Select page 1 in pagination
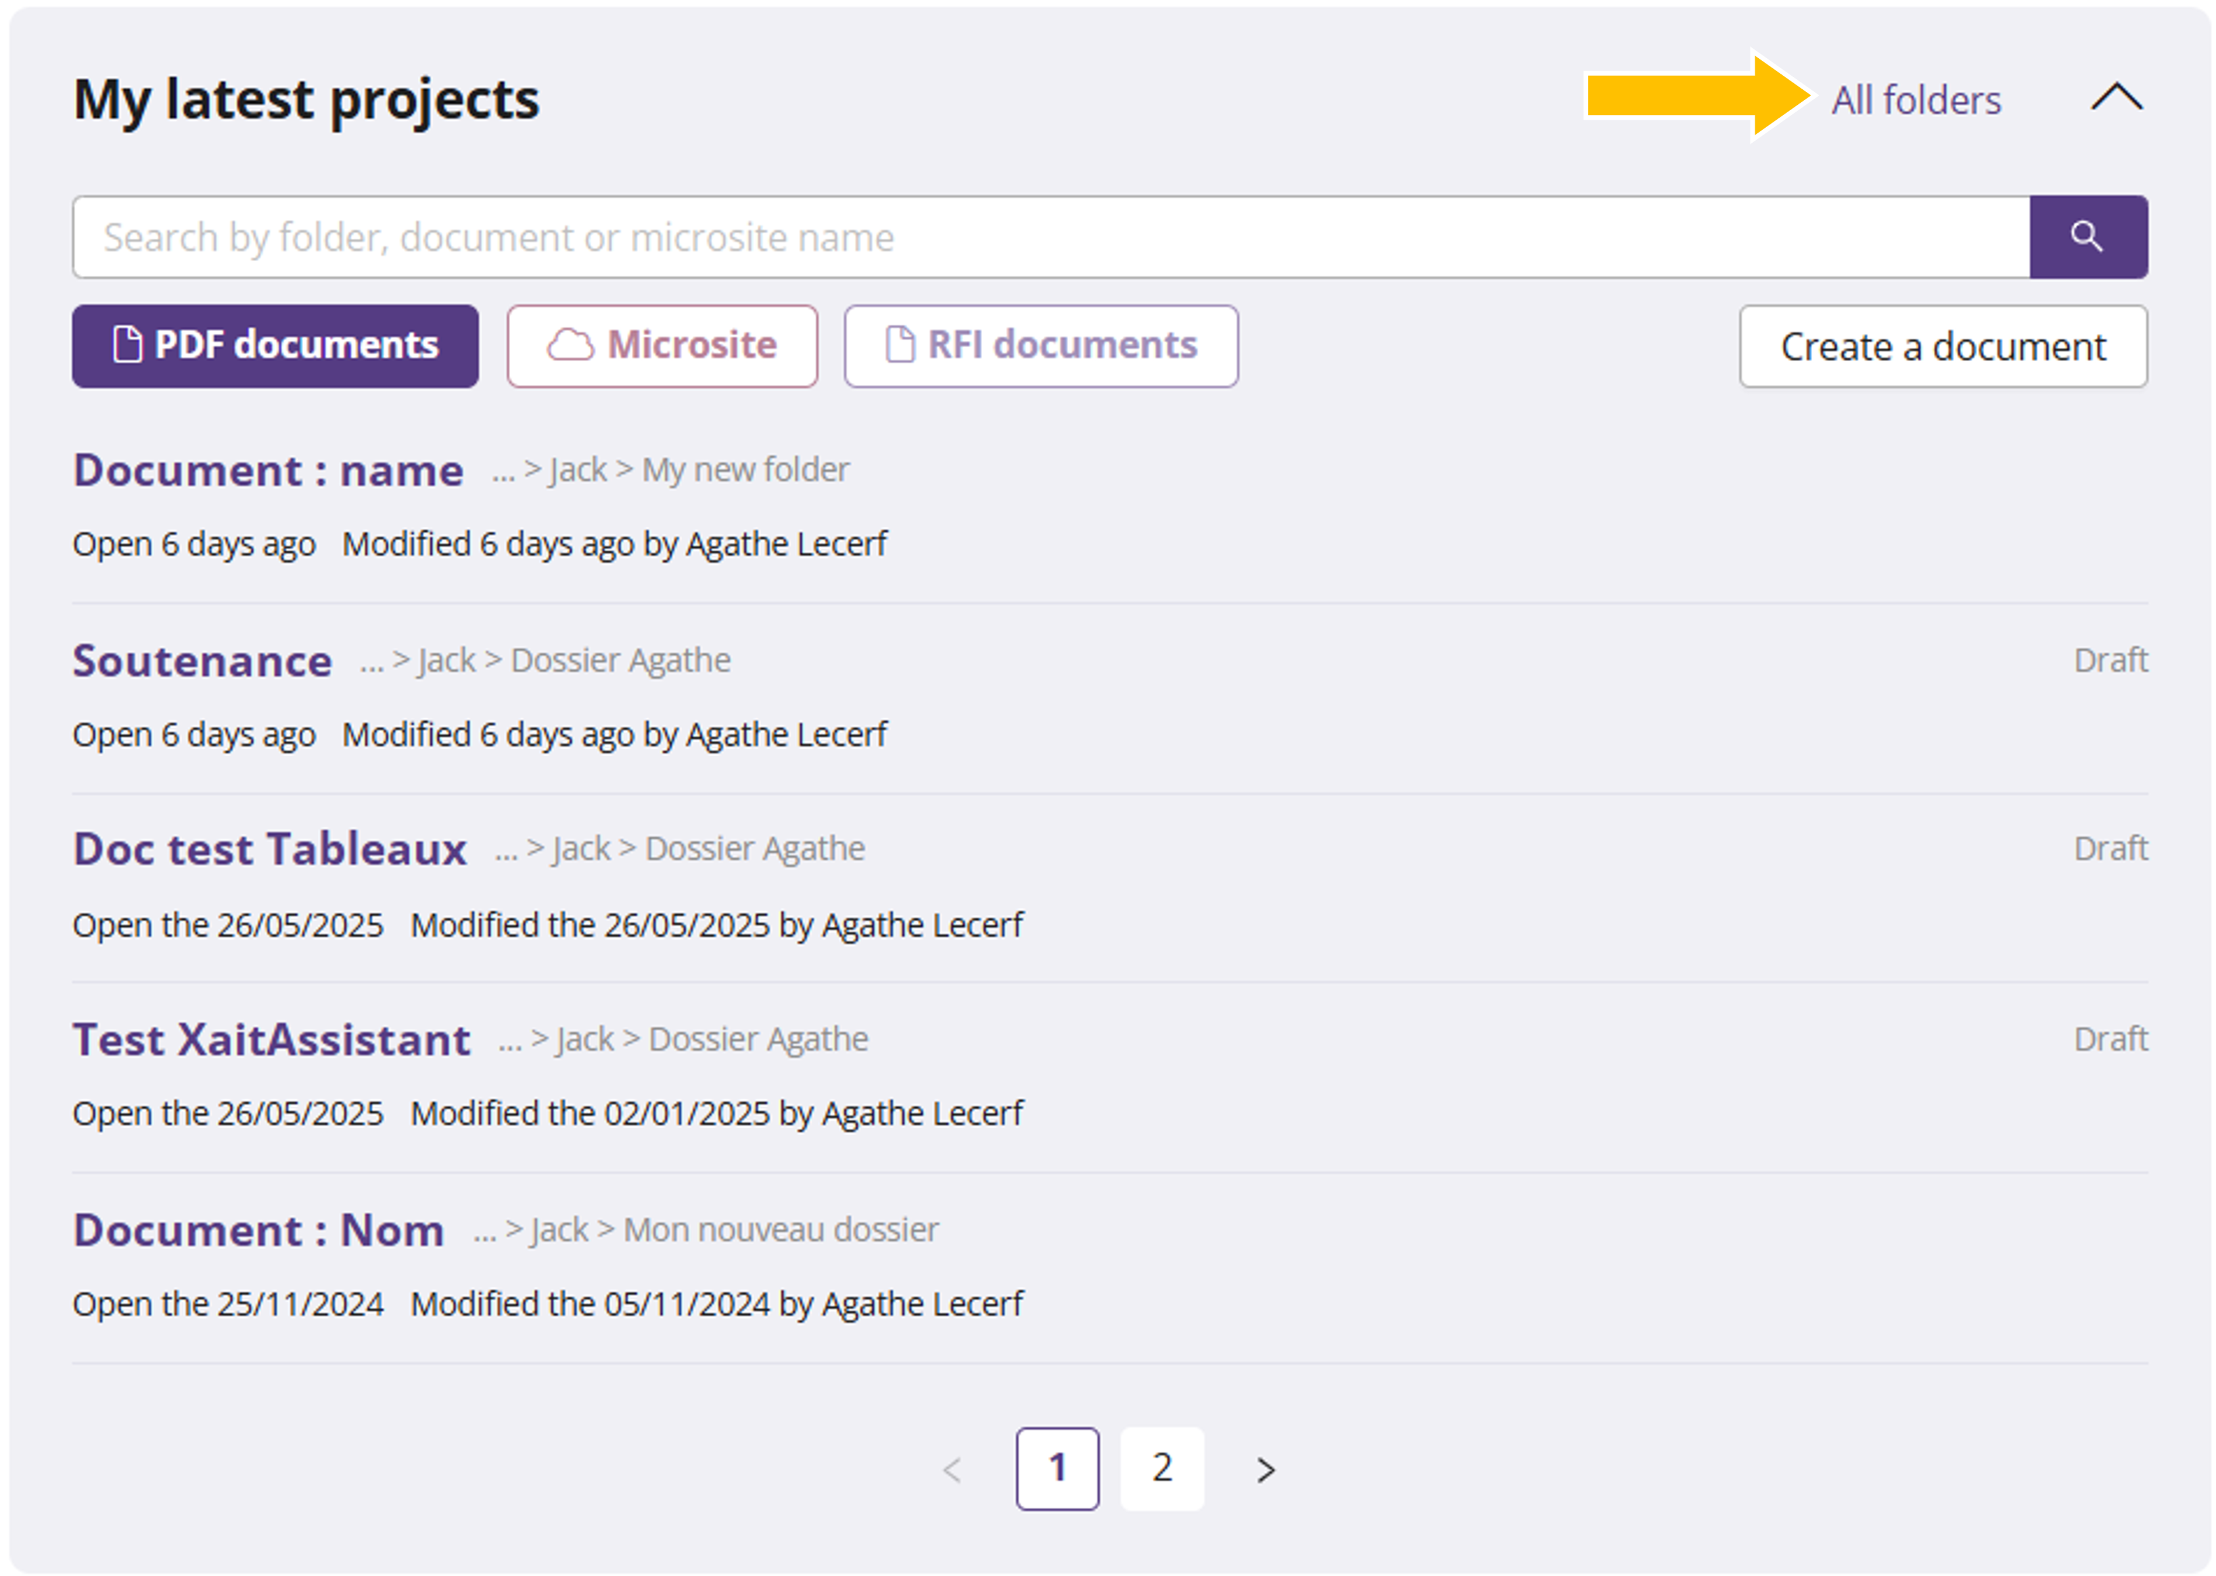This screenshot has width=2216, height=1576. point(1057,1467)
